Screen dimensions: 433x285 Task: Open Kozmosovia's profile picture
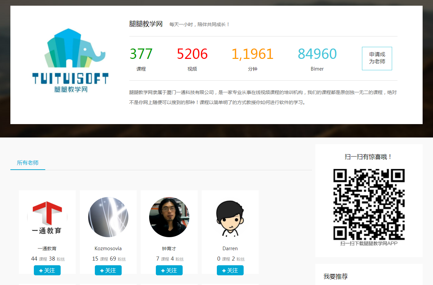(x=108, y=217)
